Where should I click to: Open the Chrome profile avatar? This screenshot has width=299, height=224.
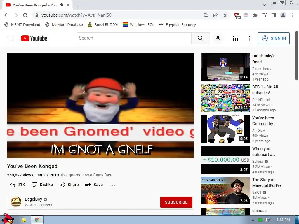[x=283, y=15]
